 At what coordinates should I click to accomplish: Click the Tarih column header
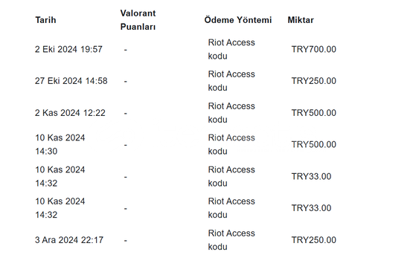[x=45, y=20]
